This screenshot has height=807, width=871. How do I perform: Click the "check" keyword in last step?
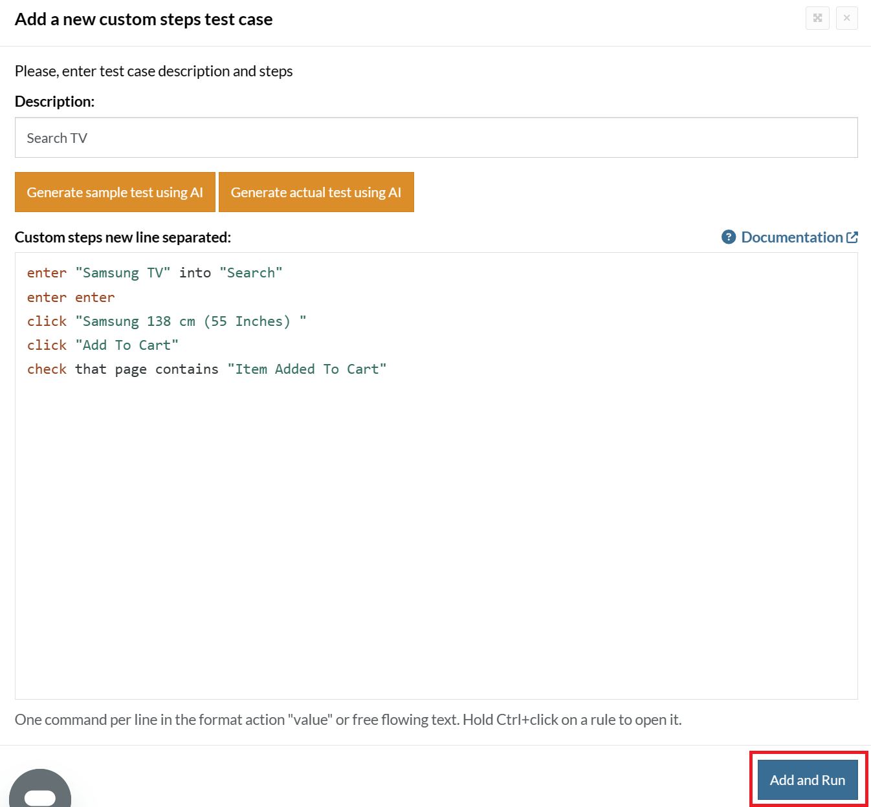[47, 369]
